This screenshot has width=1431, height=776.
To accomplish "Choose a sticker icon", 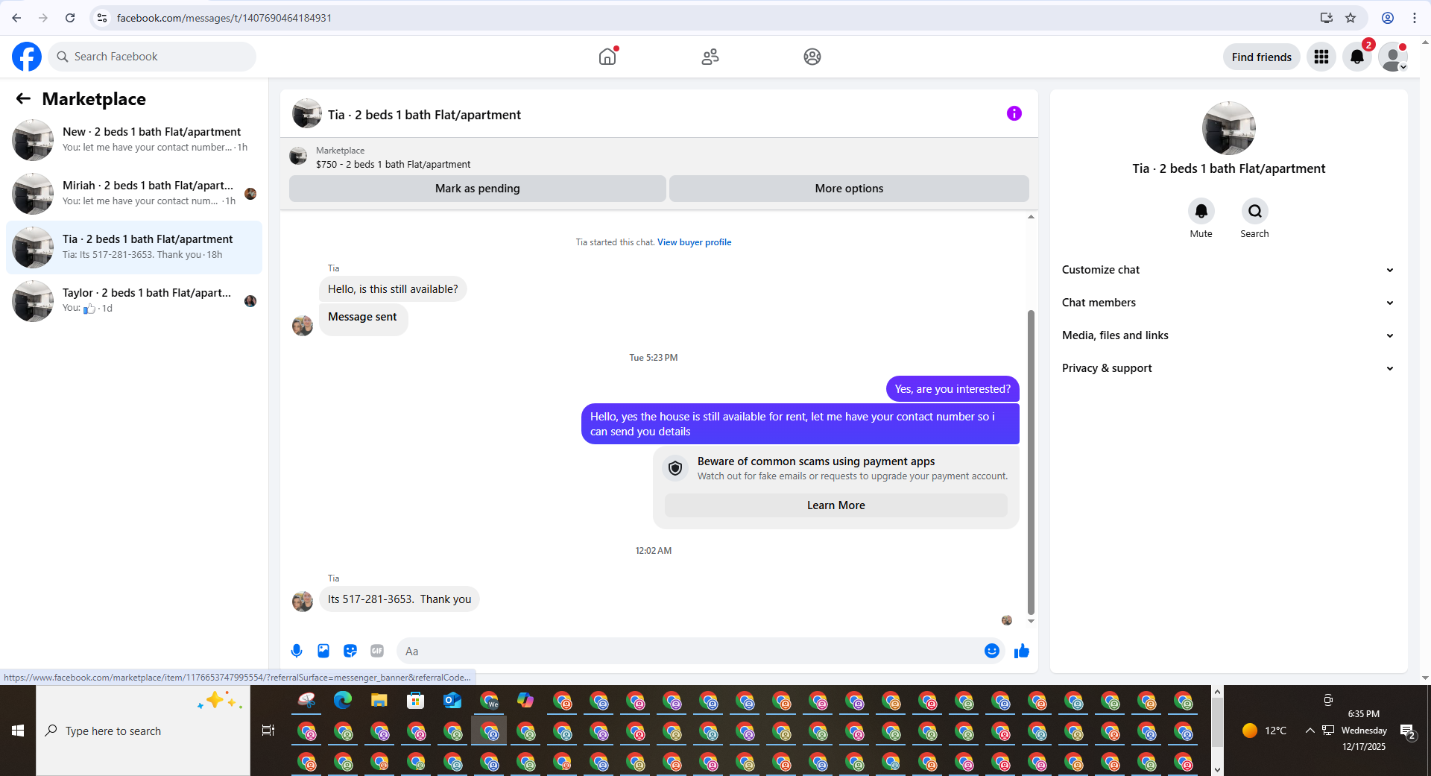I will 350,651.
